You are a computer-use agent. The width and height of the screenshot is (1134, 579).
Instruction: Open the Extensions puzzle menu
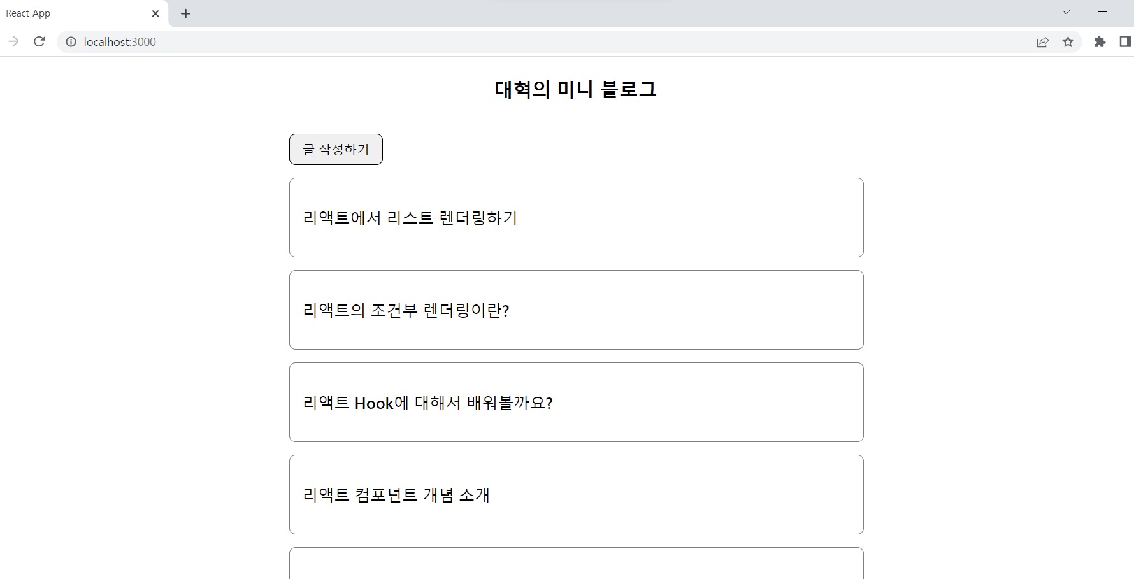pyautogui.click(x=1100, y=41)
